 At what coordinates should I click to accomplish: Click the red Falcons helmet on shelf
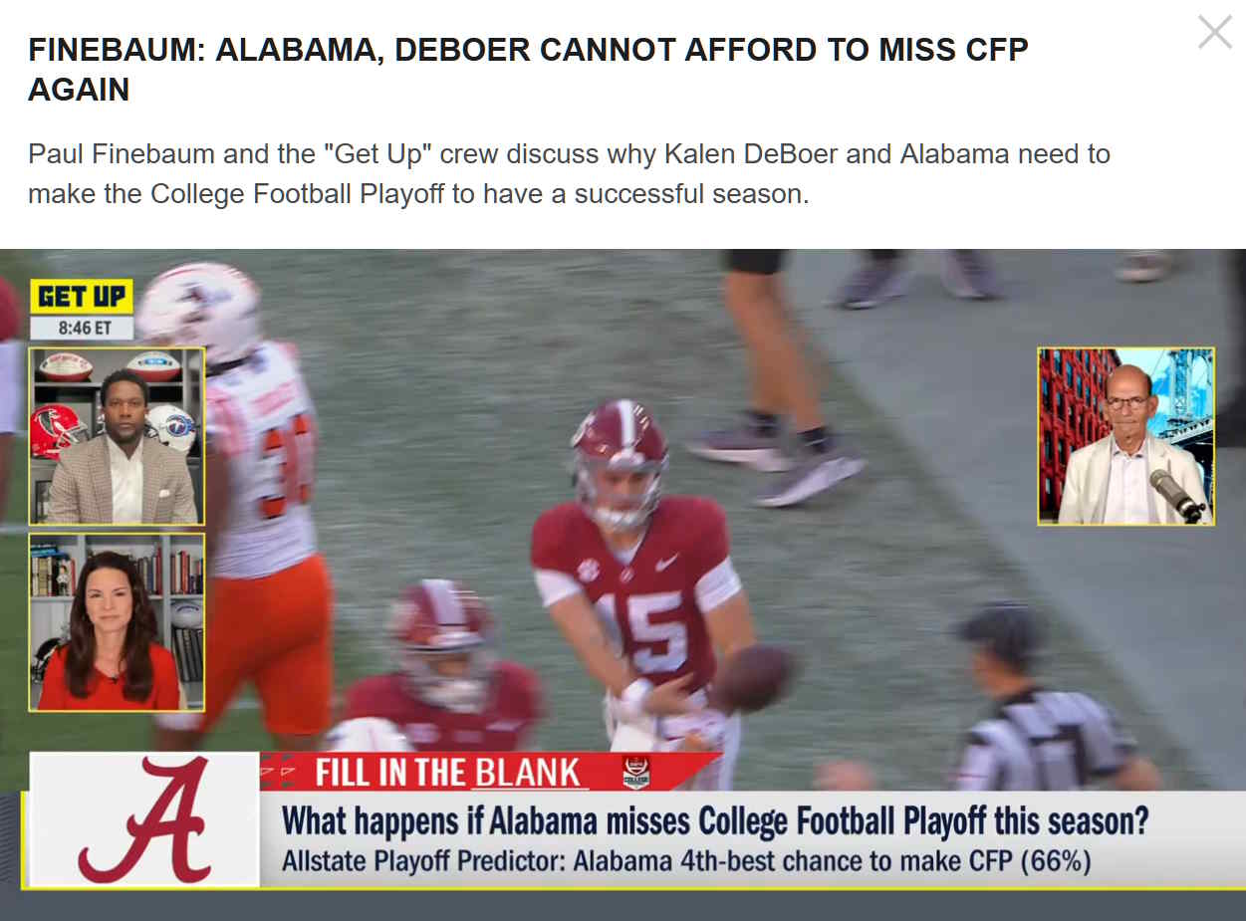(x=57, y=431)
